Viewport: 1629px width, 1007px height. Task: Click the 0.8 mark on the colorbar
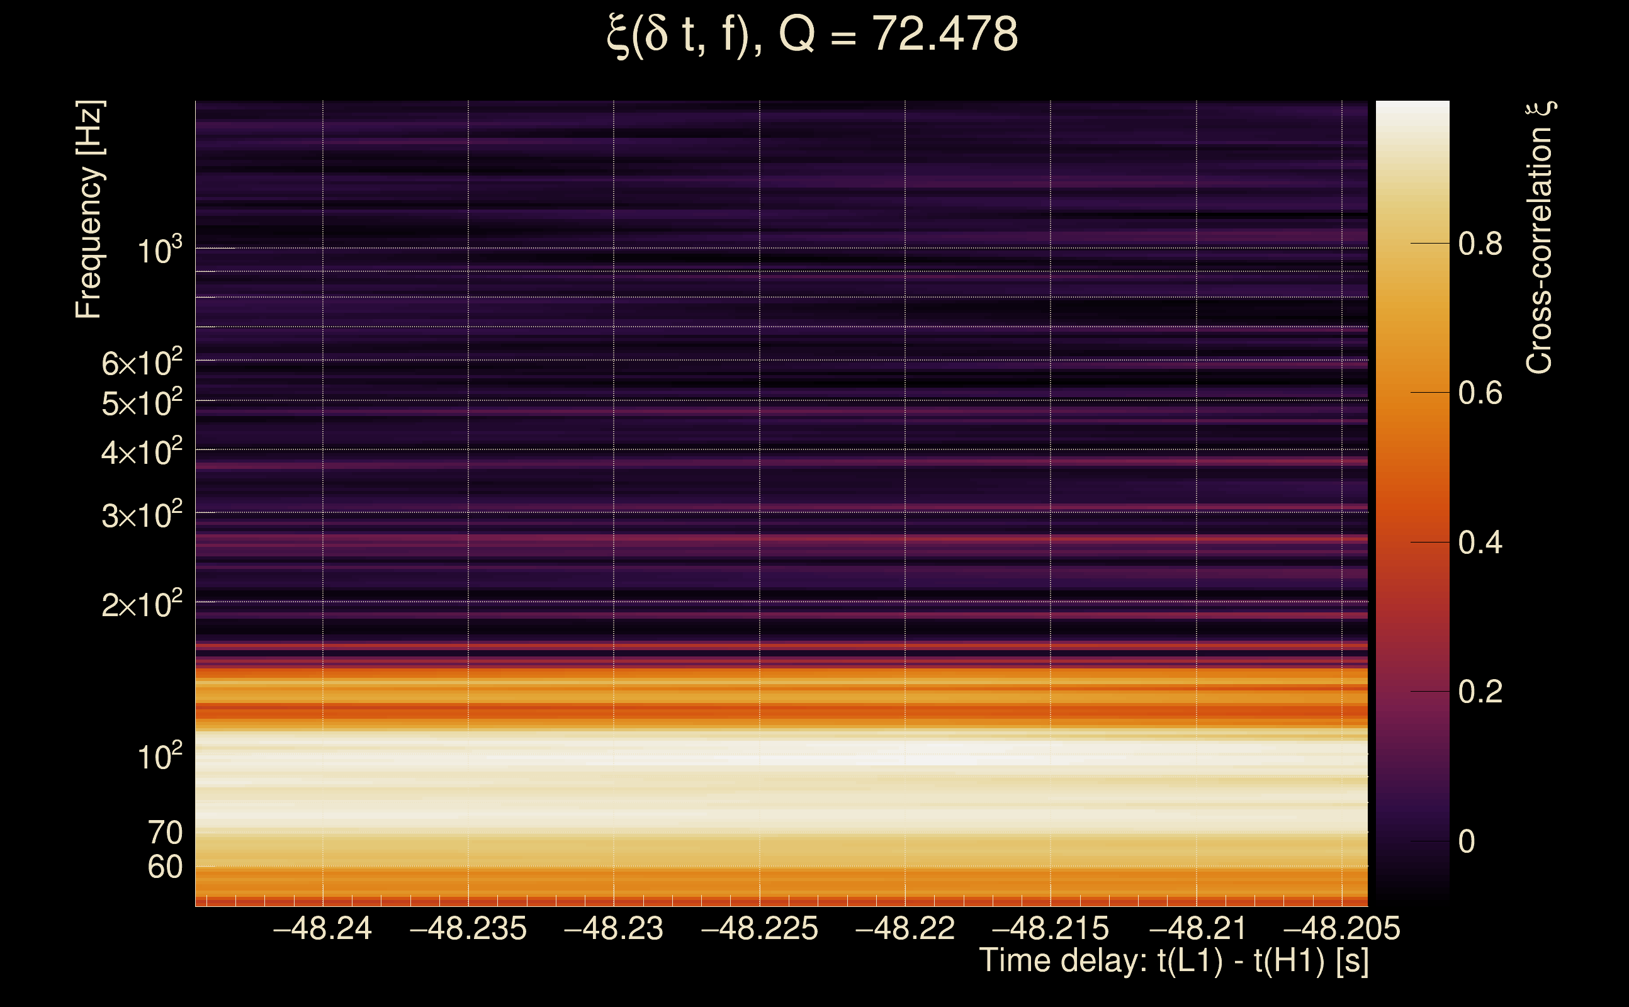click(x=1480, y=244)
